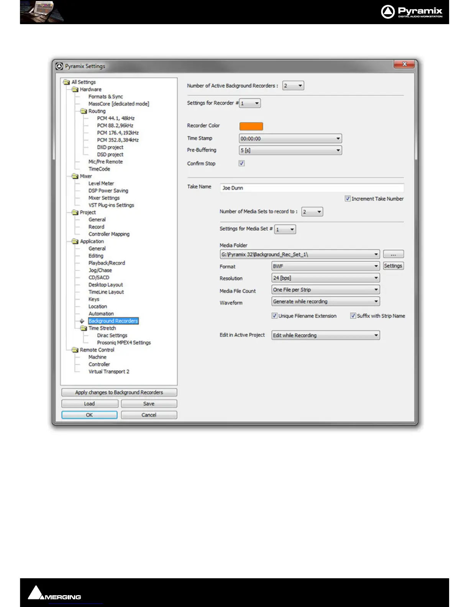Open the Media Folder path dropdown
Image resolution: width=469 pixels, height=607 pixels.
point(300,254)
